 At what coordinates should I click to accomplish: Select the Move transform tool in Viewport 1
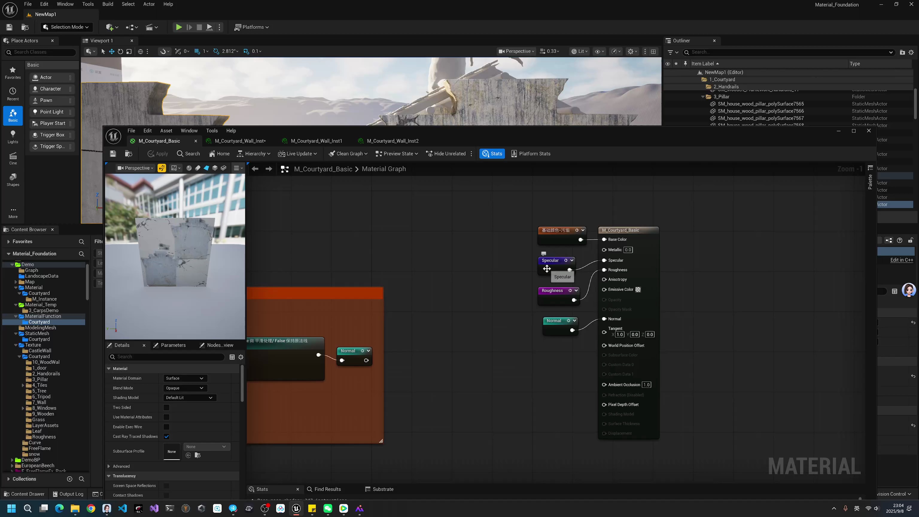click(112, 51)
